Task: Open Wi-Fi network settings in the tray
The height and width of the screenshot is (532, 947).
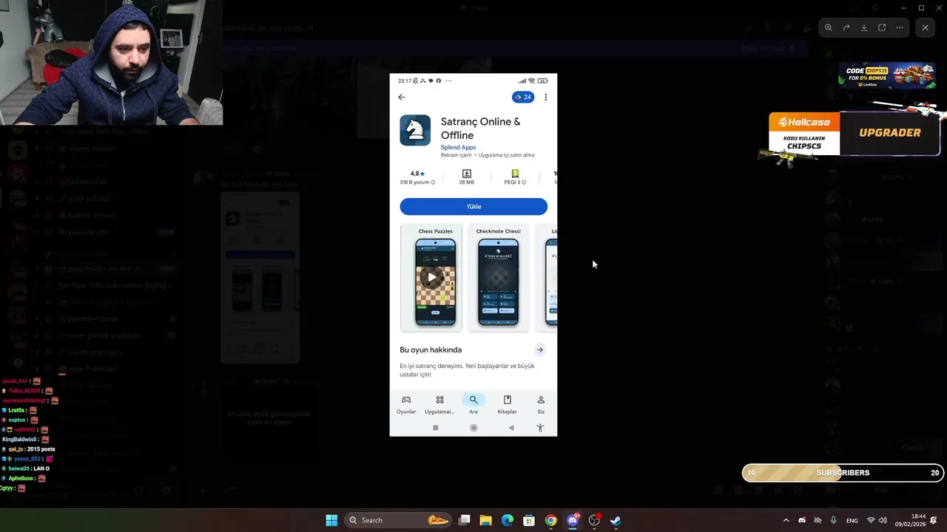Action: pos(871,520)
